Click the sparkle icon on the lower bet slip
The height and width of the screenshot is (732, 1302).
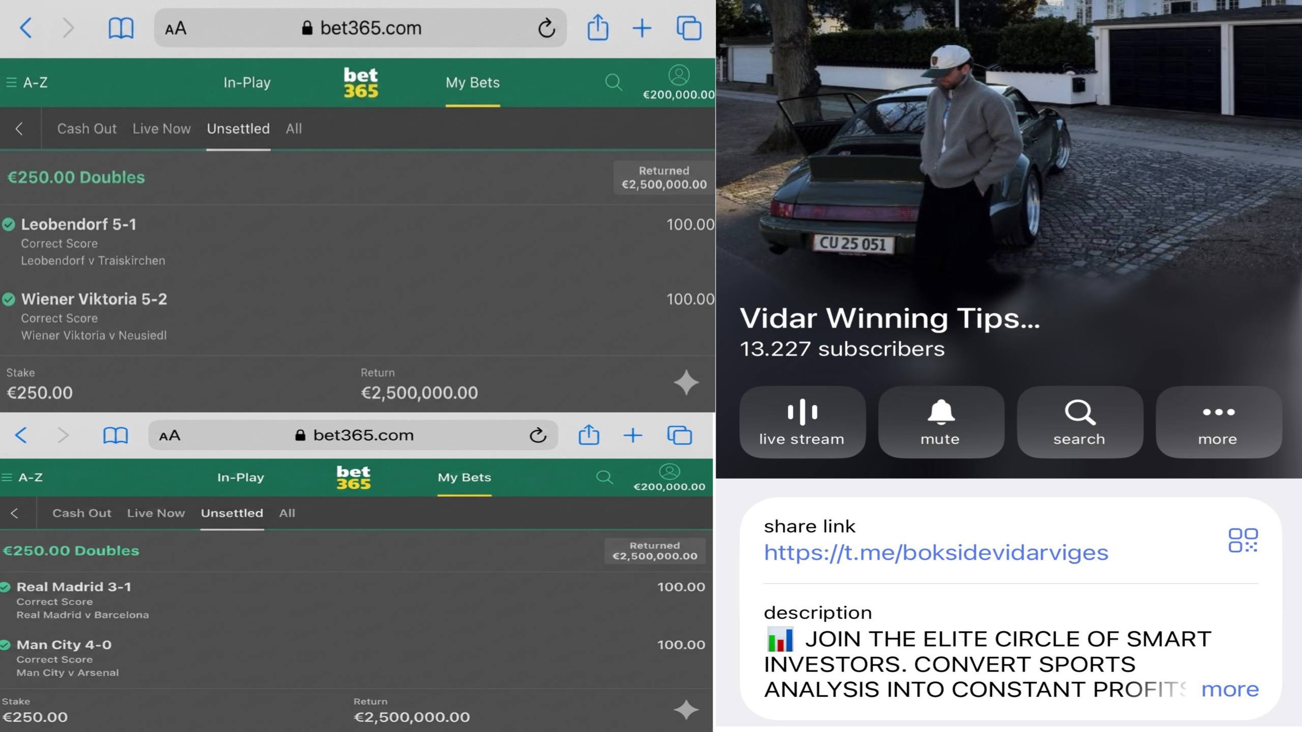686,710
